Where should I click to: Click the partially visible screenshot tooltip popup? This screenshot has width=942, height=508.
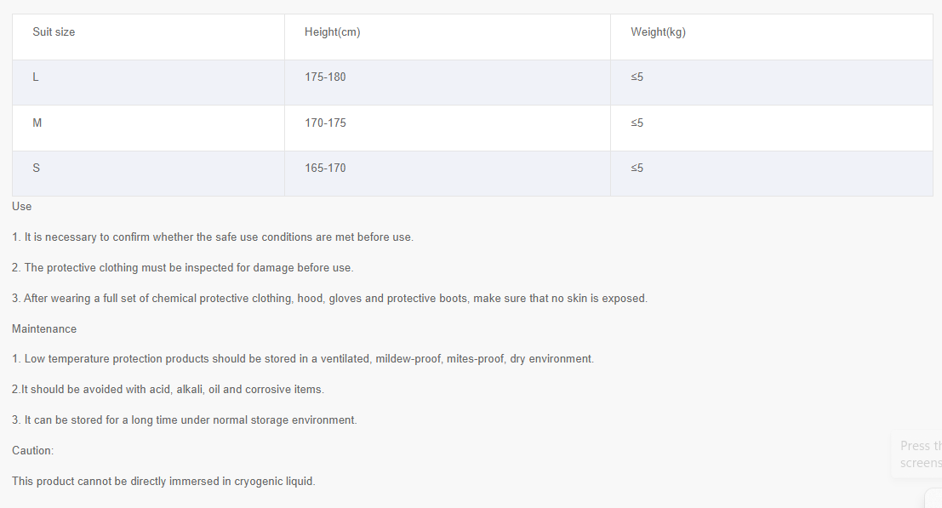click(x=918, y=454)
